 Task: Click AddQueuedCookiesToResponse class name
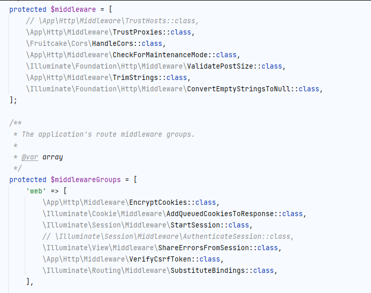pos(220,214)
